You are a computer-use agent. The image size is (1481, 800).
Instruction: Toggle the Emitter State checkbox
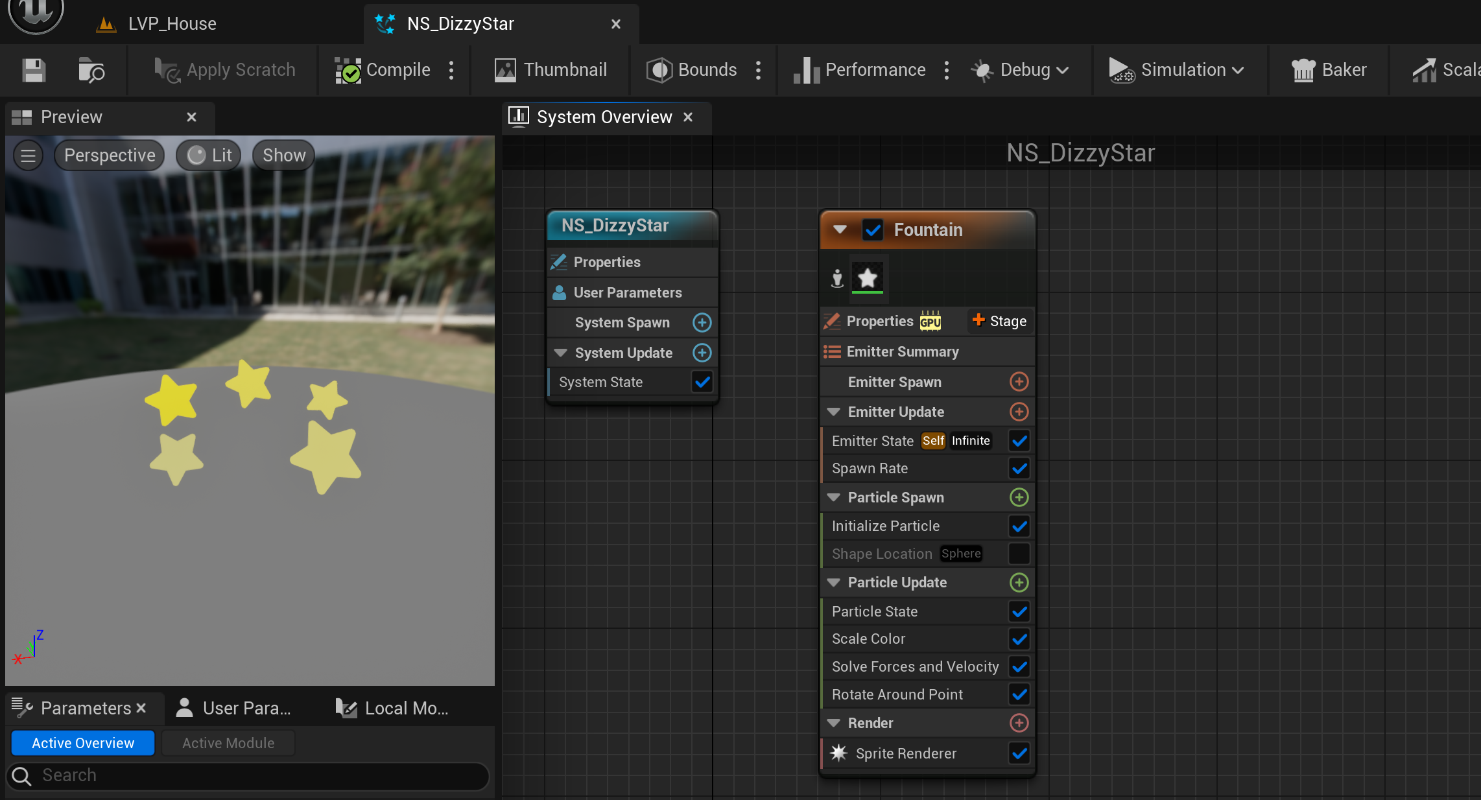point(1019,441)
